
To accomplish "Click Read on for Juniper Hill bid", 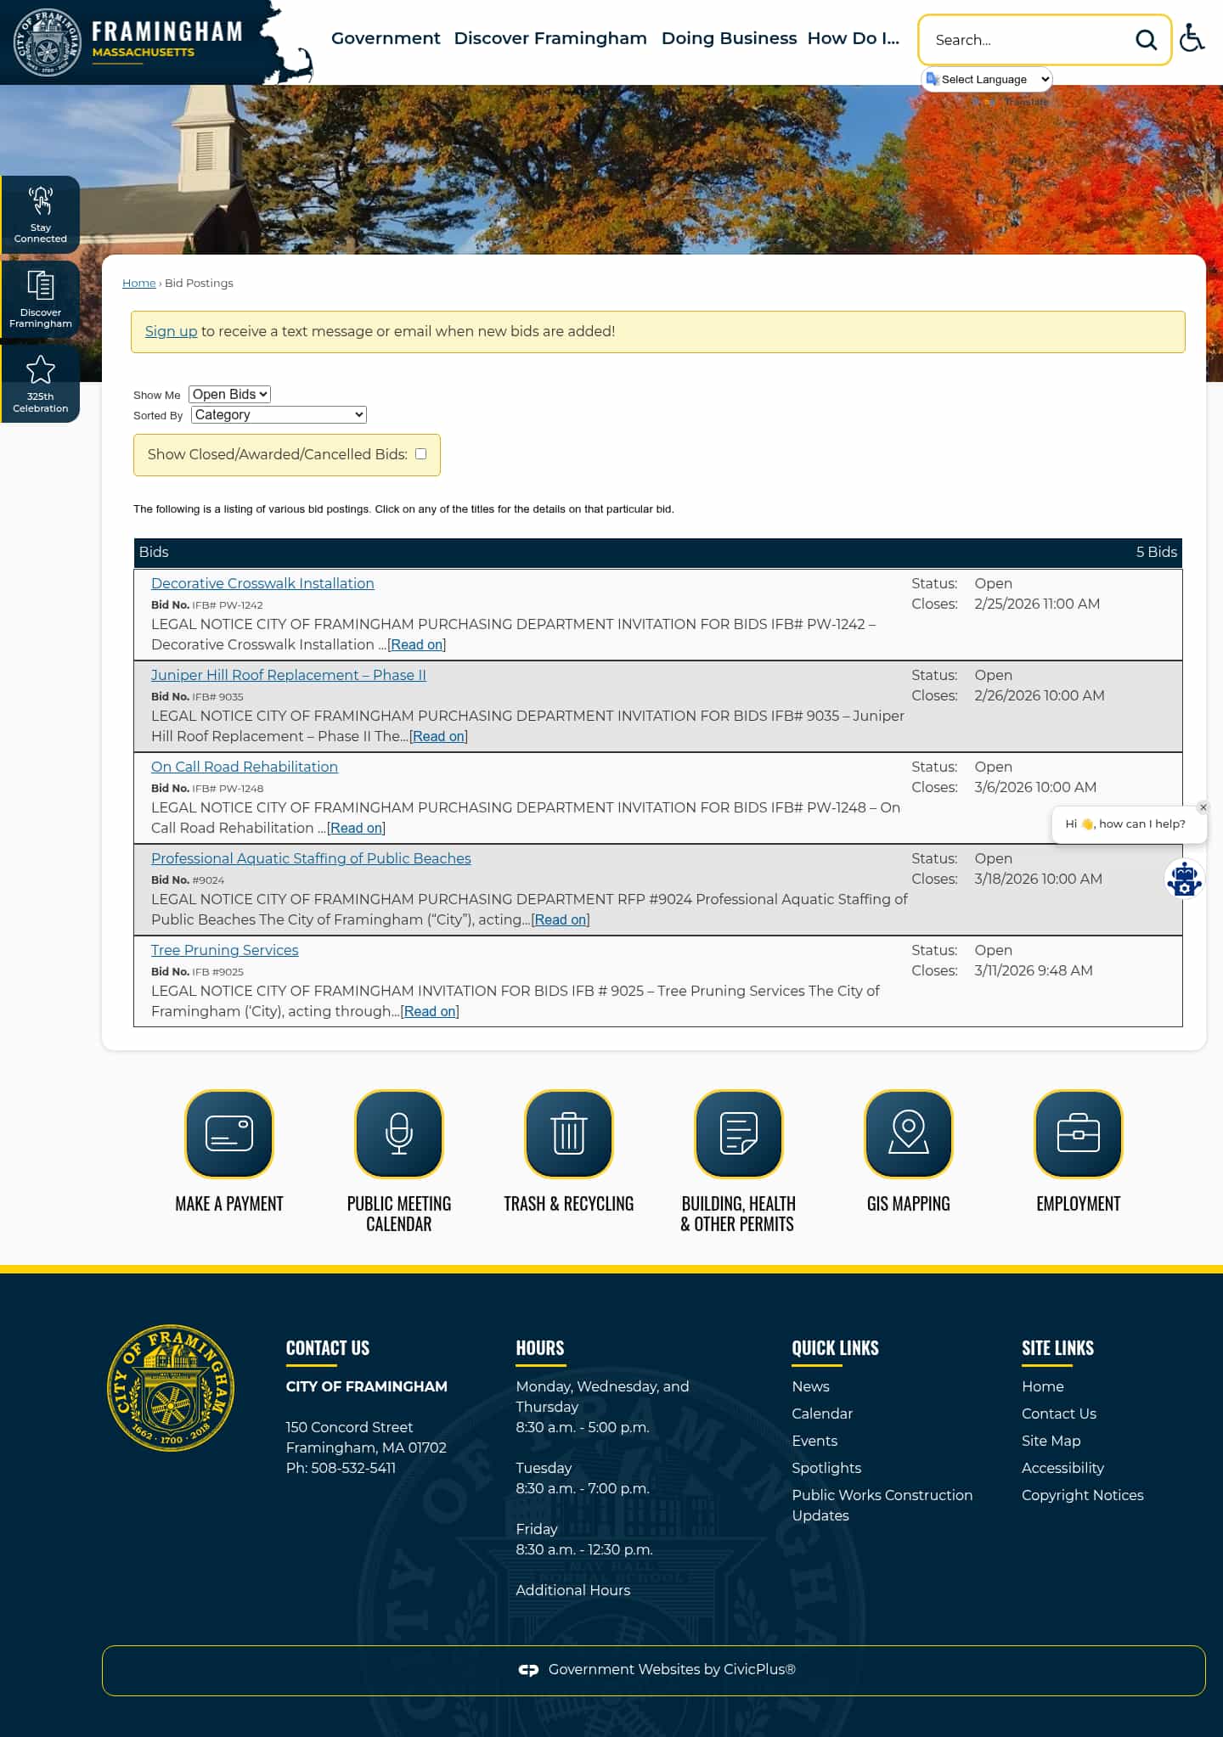I will click(x=439, y=736).
